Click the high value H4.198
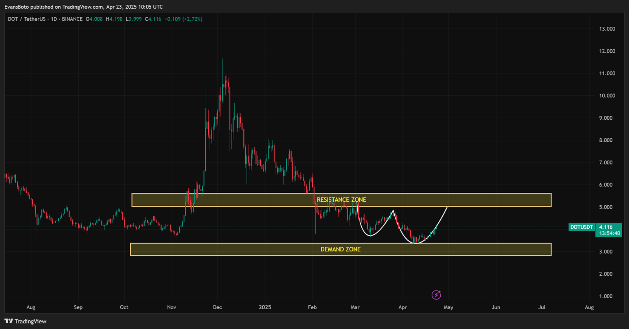 (114, 19)
